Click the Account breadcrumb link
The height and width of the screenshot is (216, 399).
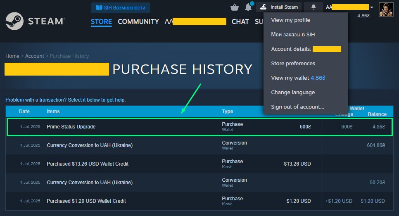(x=35, y=56)
